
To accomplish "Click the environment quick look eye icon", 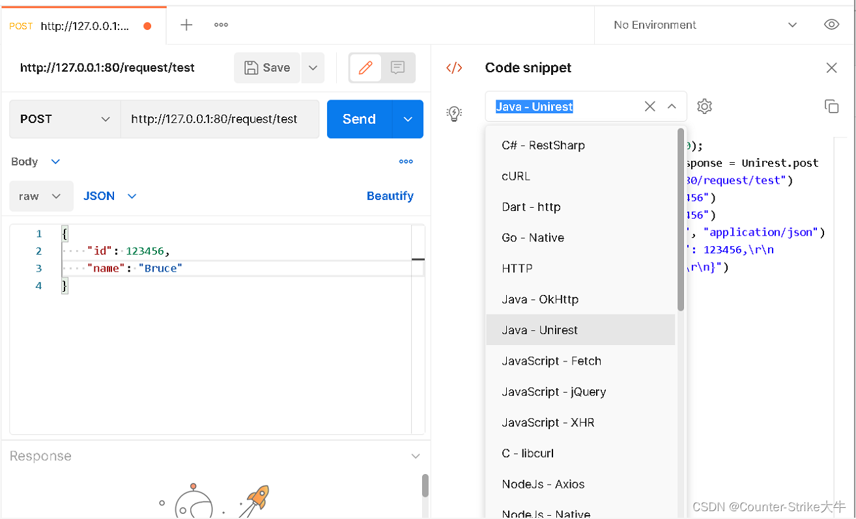I will [831, 25].
